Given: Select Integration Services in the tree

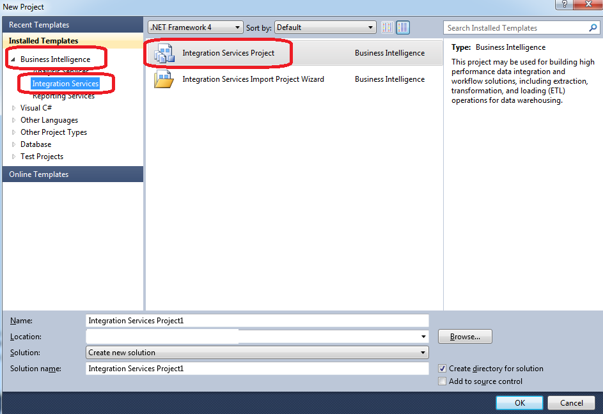Looking at the screenshot, I should (65, 84).
